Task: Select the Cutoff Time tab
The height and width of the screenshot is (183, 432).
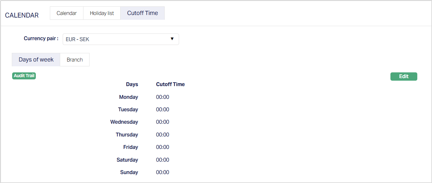Action: tap(142, 13)
